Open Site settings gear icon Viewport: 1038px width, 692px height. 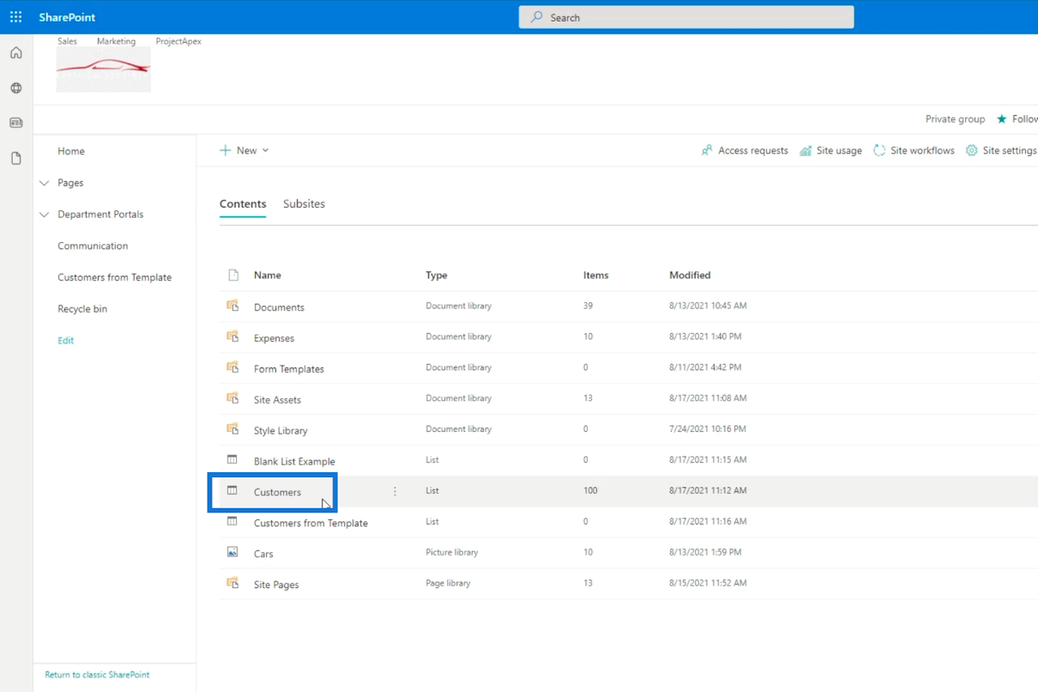971,150
